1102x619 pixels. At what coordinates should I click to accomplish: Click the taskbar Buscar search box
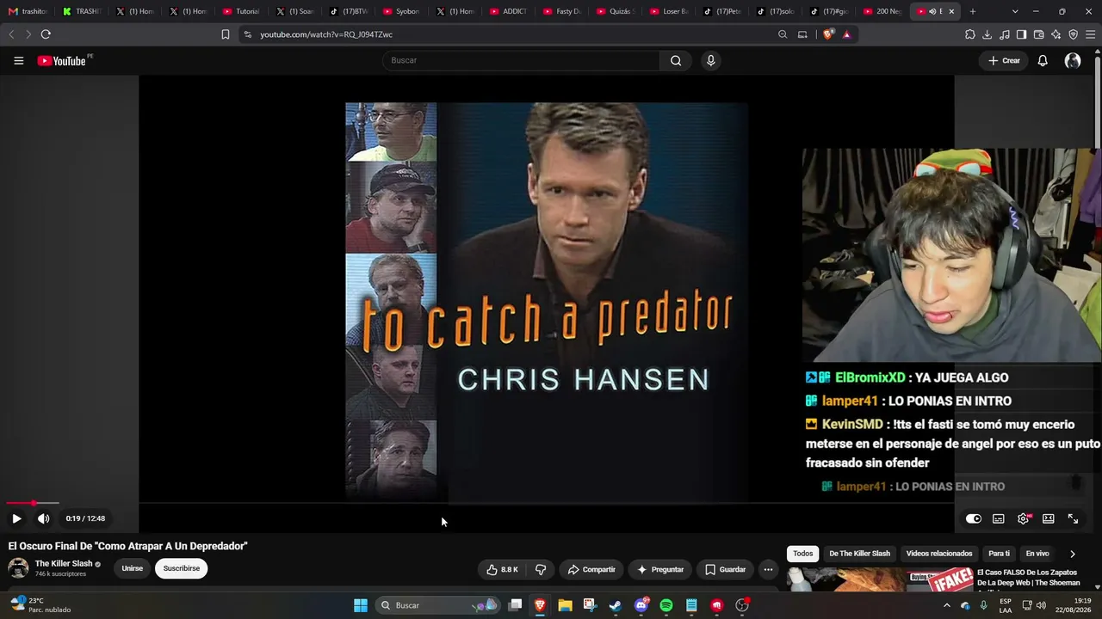(439, 605)
